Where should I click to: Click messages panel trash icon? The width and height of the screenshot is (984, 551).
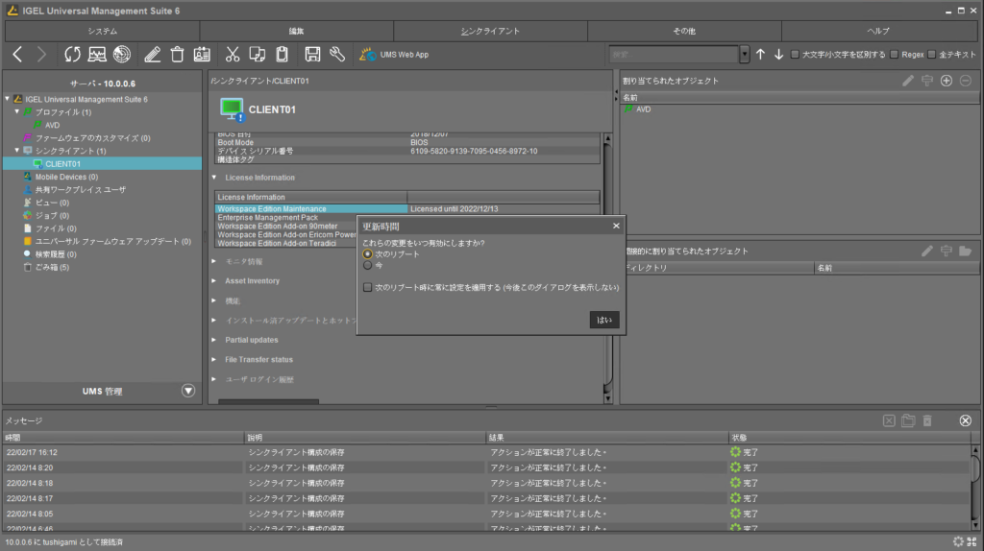927,420
